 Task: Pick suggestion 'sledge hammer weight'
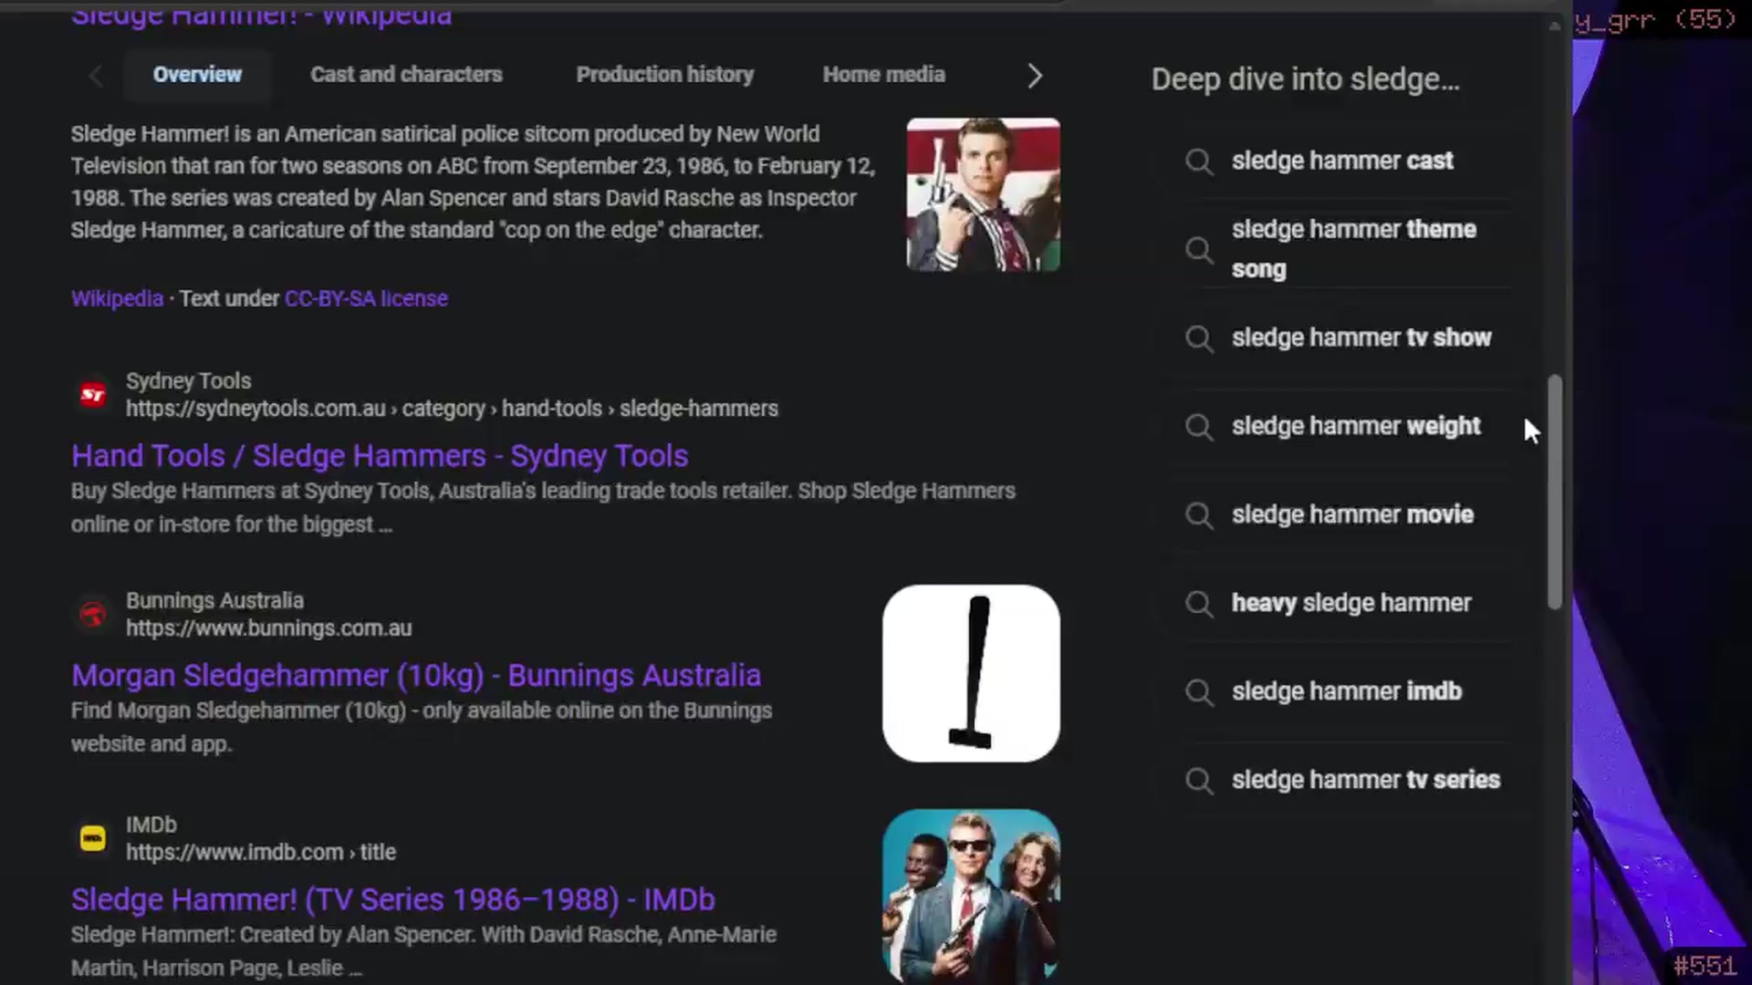click(1356, 426)
